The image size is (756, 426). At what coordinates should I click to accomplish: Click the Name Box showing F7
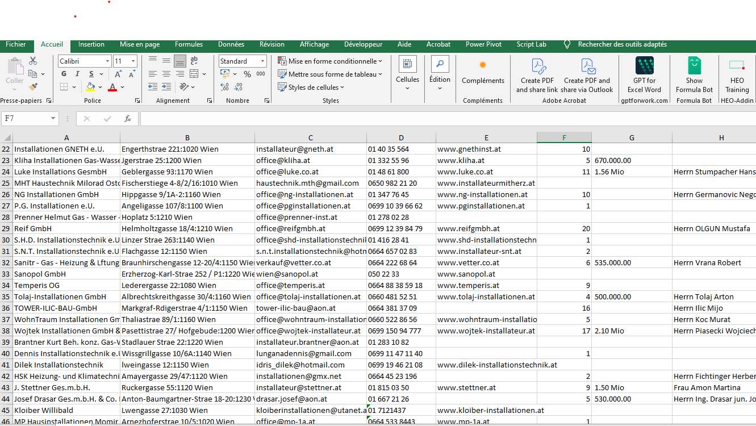pyautogui.click(x=26, y=119)
